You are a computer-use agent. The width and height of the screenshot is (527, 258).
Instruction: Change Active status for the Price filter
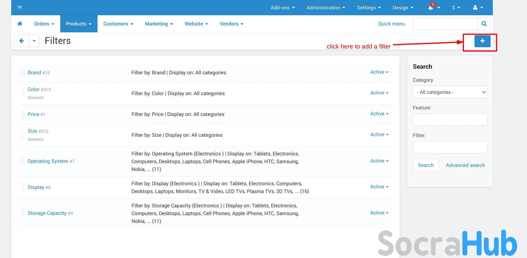click(x=379, y=114)
